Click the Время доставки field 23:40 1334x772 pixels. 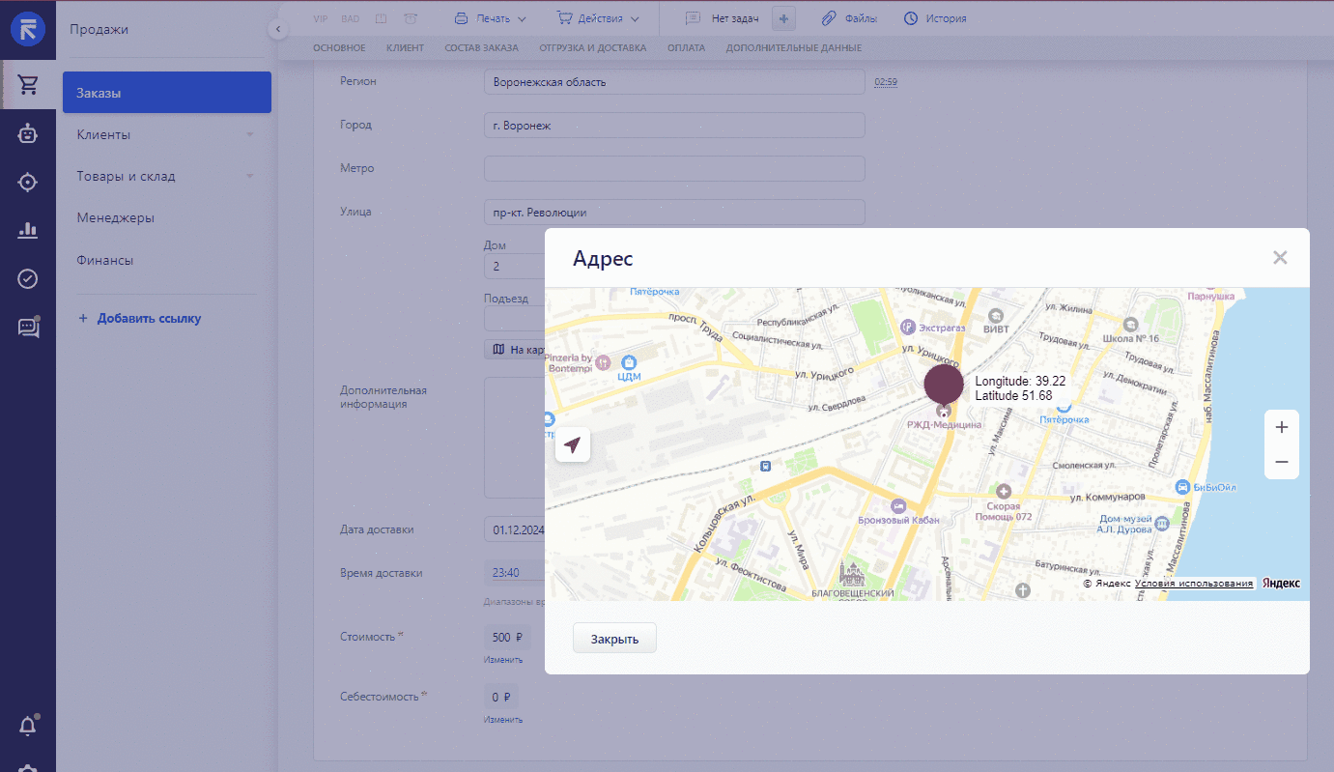pos(514,572)
